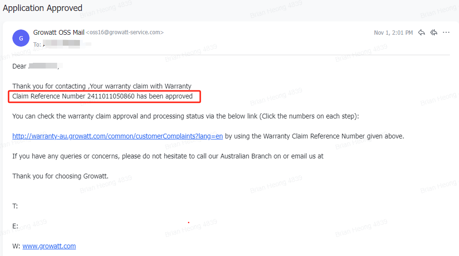Screen dimensions: 459x256
Task: Click the "If you have any queries" sentence
Action: [x=167, y=156]
